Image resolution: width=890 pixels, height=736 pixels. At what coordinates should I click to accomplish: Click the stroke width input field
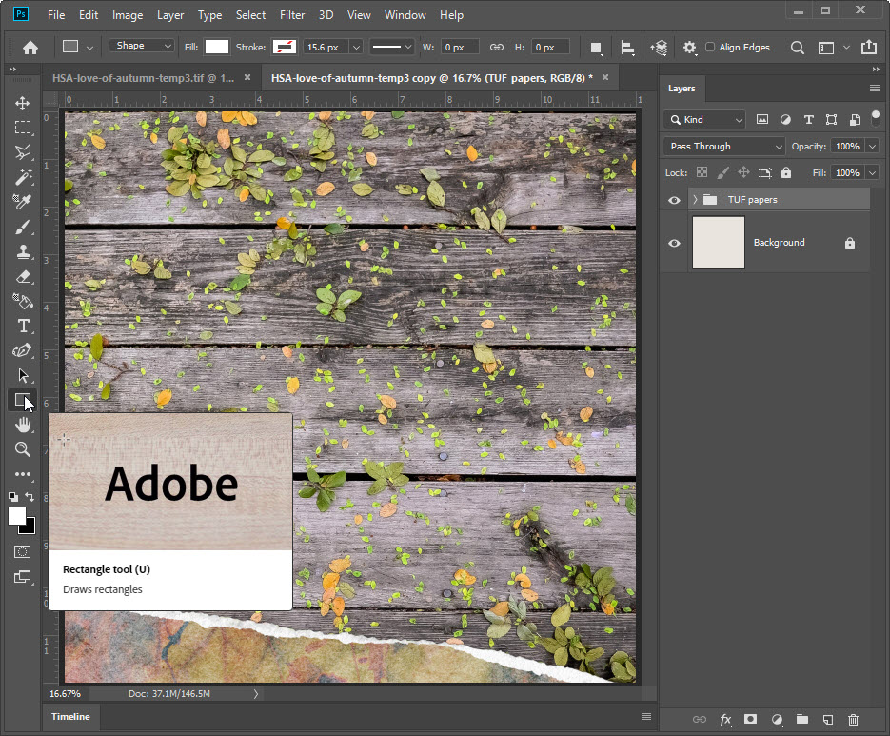click(x=326, y=47)
